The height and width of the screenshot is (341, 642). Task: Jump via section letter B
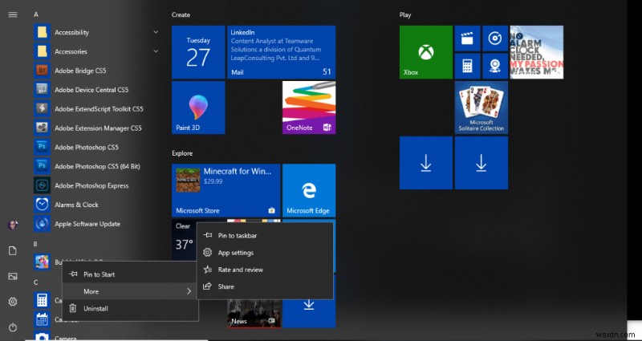(x=35, y=244)
